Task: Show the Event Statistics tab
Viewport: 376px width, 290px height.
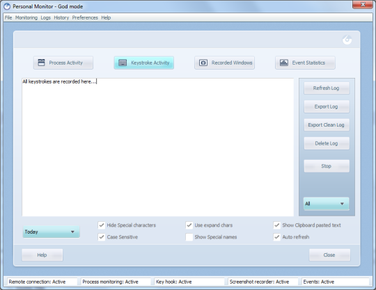Action: 305,63
